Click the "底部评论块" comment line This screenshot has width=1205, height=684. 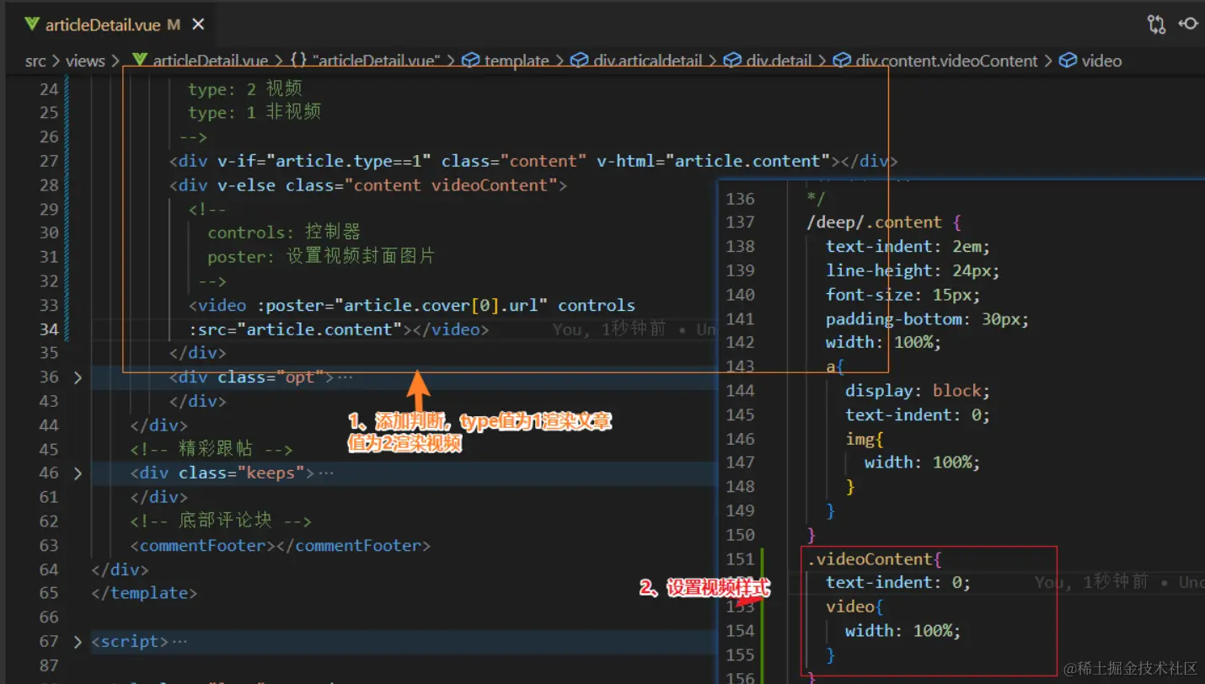[x=221, y=521]
